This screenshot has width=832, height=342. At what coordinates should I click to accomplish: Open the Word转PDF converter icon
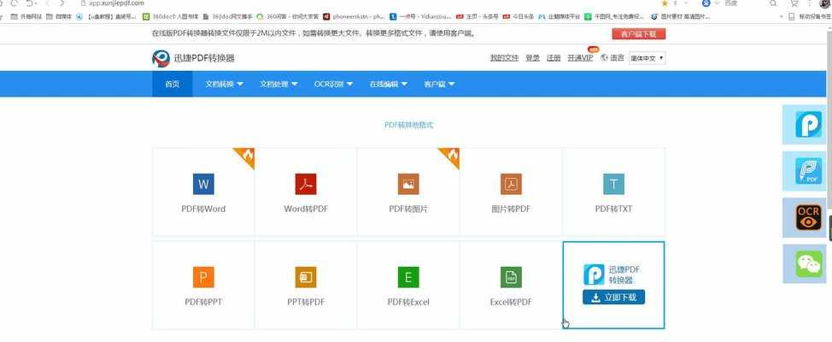click(x=306, y=184)
